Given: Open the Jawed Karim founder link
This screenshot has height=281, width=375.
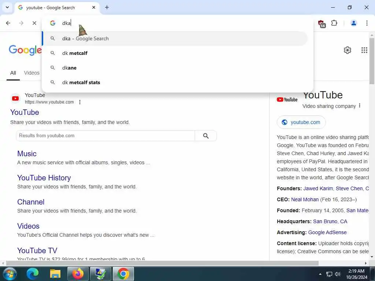Looking at the screenshot, I should click(318, 188).
